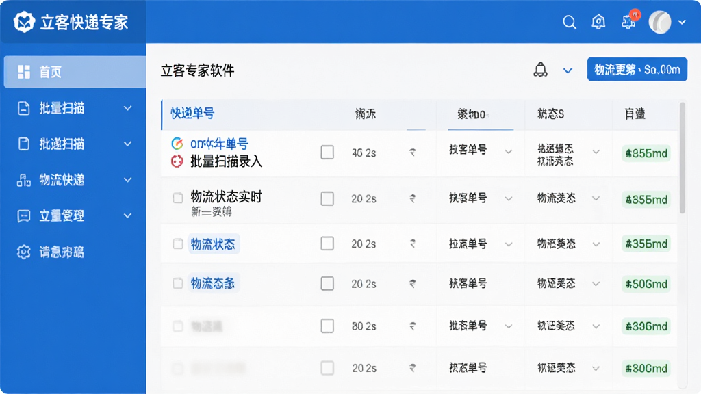The width and height of the screenshot is (701, 394).
Task: Open the on快牛单号 link
Action: pyautogui.click(x=220, y=144)
